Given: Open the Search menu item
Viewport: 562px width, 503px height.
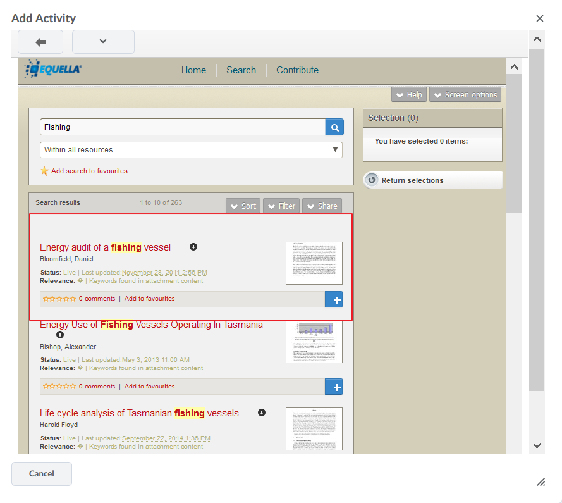Looking at the screenshot, I should (241, 70).
